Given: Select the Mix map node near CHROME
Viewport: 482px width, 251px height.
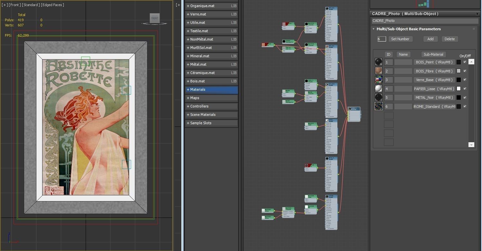Looking at the screenshot, I should 311,209.
